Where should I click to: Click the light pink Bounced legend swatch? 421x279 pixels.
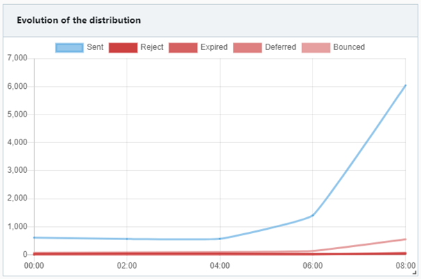316,47
